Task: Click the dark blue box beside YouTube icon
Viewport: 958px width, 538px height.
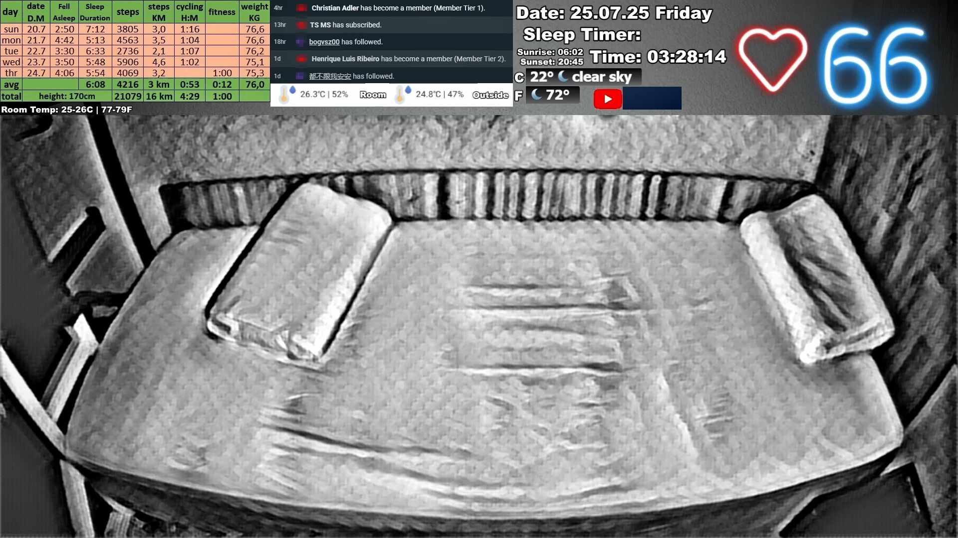Action: click(652, 98)
